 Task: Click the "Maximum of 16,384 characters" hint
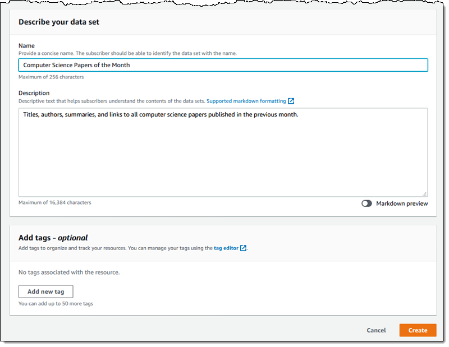[x=54, y=202]
